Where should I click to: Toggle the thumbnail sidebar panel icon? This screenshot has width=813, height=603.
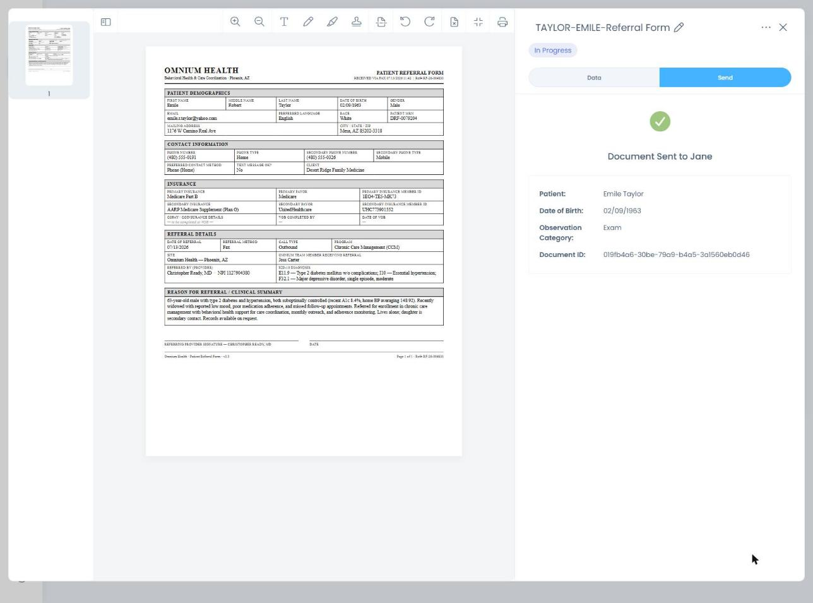coord(106,22)
